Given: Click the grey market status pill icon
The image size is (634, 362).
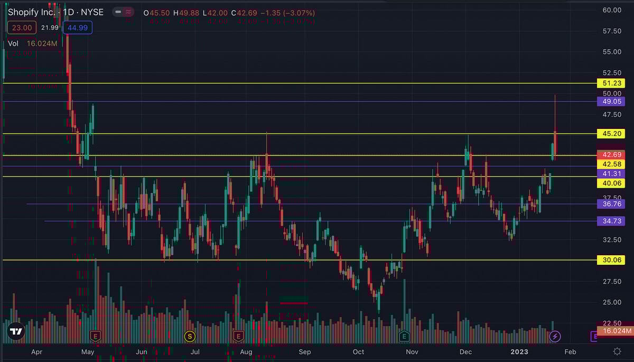Looking at the screenshot, I should (117, 12).
